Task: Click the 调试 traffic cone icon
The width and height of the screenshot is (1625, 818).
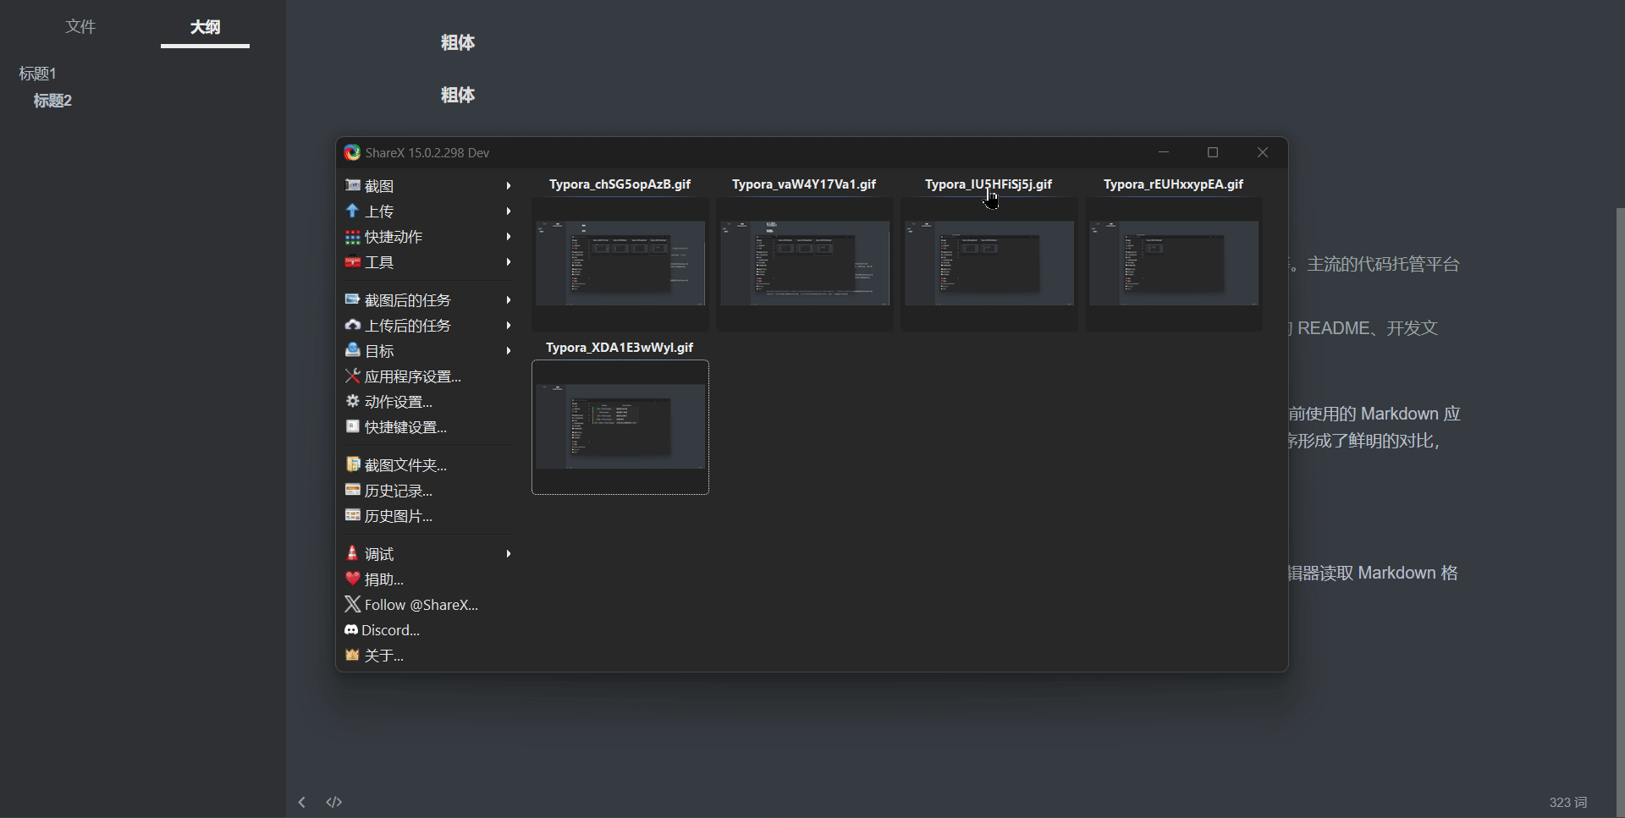Action: pyautogui.click(x=353, y=553)
